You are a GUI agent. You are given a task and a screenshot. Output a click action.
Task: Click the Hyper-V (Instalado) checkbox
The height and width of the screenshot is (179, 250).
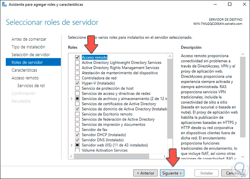(77, 83)
